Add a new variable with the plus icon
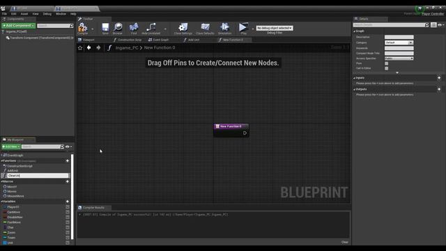The image size is (446, 251). (x=68, y=201)
